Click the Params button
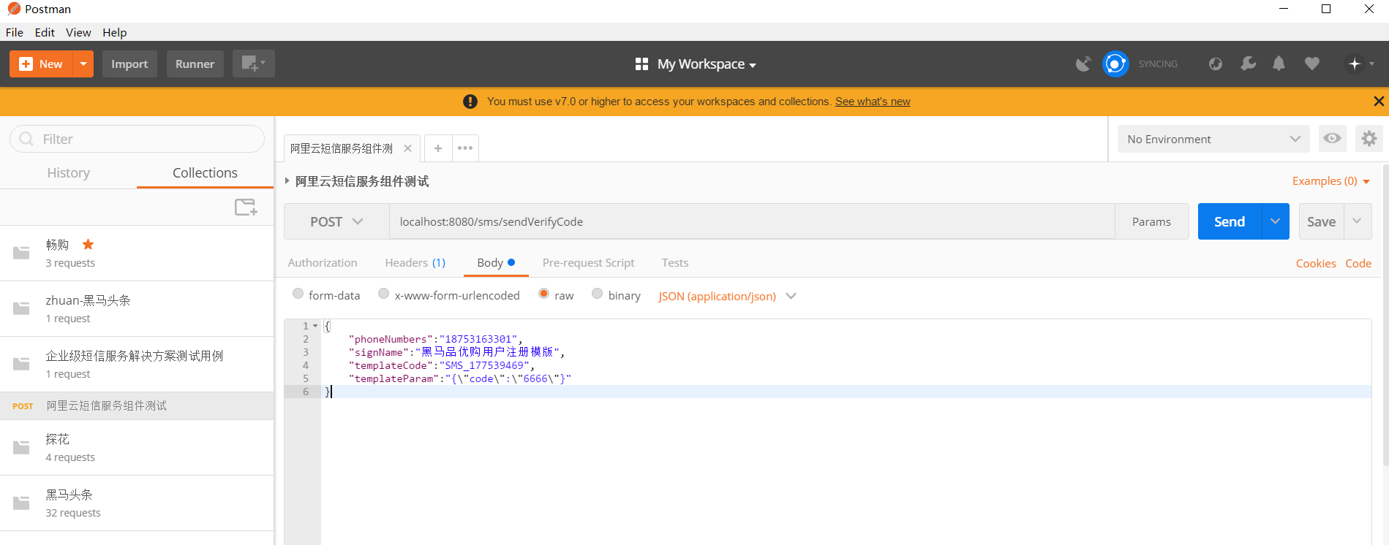The height and width of the screenshot is (545, 1389). [x=1151, y=221]
